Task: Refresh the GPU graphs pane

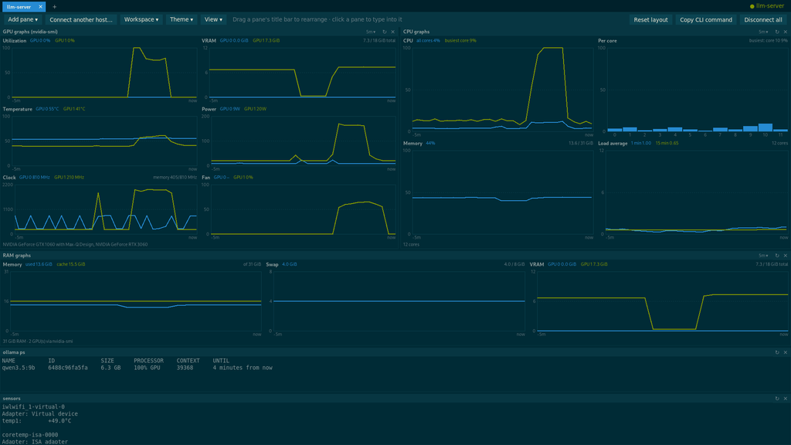Action: click(385, 32)
